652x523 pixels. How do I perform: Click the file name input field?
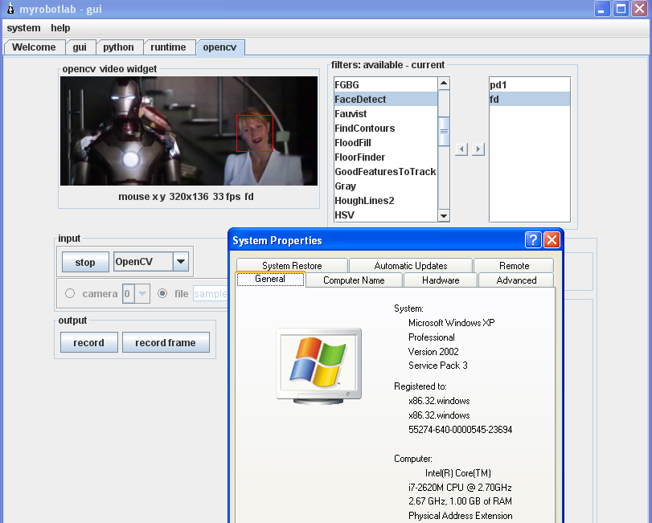[x=211, y=294]
